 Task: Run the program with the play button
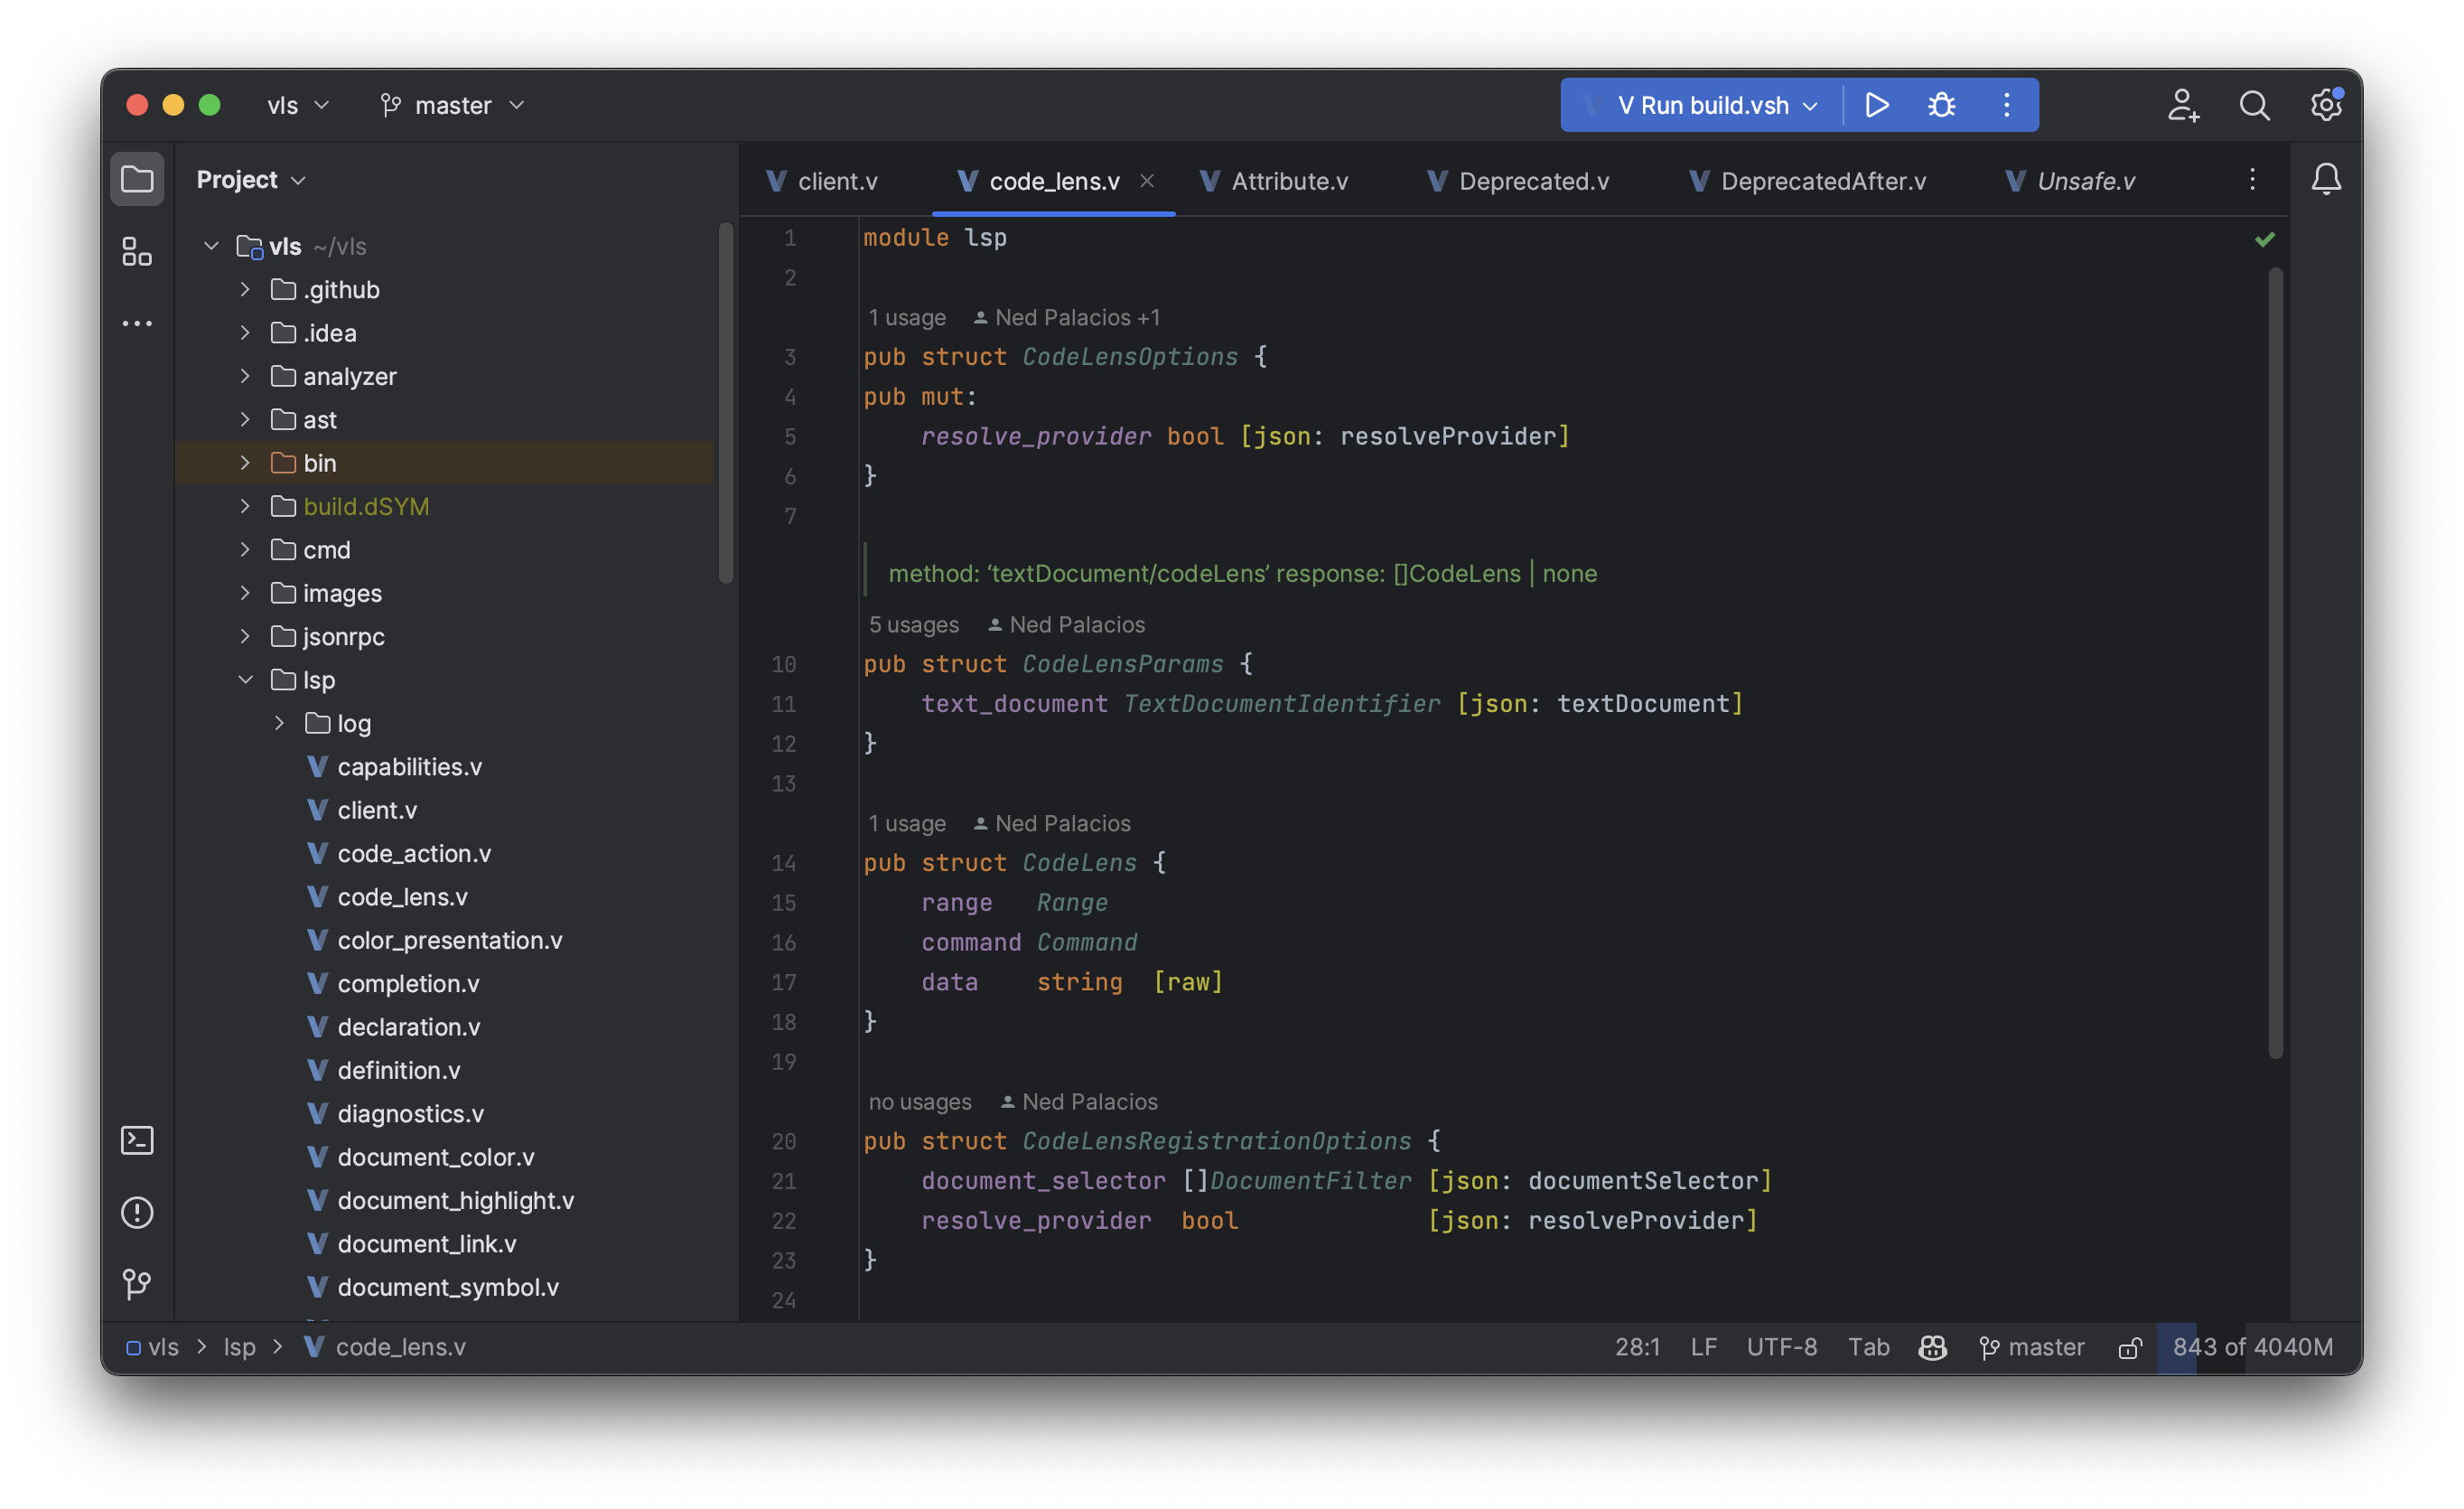pos(1876,104)
